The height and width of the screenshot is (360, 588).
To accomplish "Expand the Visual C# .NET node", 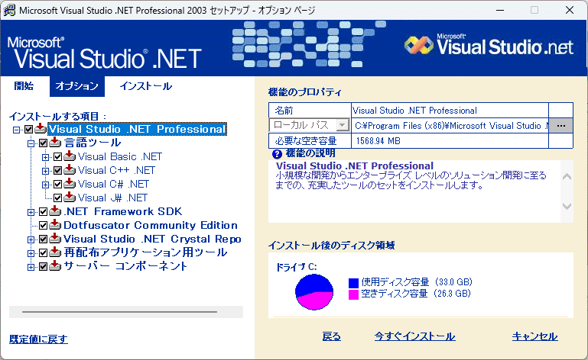I will [x=45, y=185].
